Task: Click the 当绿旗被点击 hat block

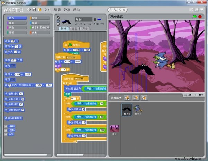Action: pos(76,45)
